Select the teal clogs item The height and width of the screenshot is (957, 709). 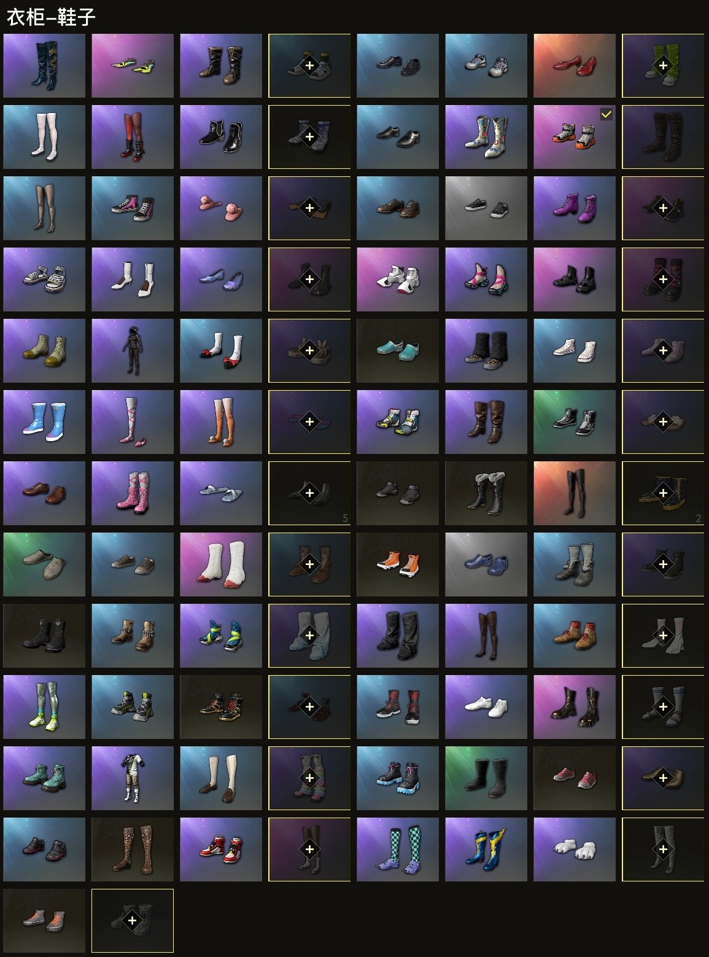[x=398, y=351]
